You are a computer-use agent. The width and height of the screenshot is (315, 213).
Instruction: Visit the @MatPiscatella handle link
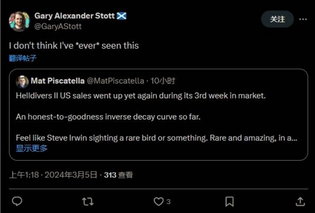115,81
